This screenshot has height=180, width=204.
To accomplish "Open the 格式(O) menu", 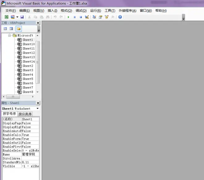I will point(66,11).
